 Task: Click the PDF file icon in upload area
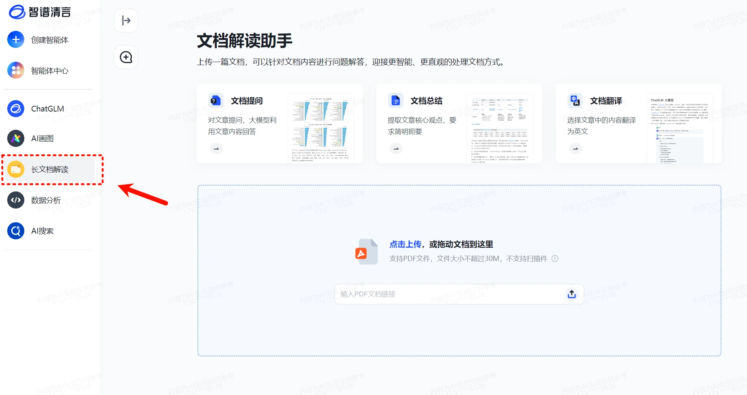pyautogui.click(x=366, y=252)
